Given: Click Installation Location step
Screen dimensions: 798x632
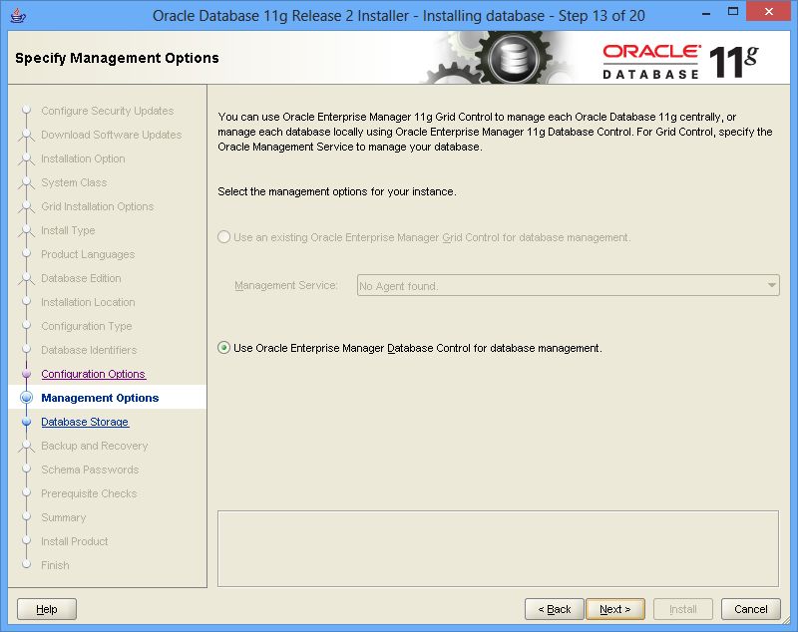Looking at the screenshot, I should [88, 301].
